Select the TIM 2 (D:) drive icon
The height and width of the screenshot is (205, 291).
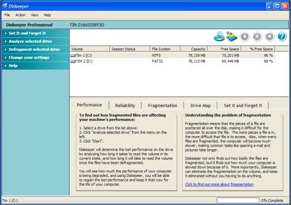[x=73, y=61]
